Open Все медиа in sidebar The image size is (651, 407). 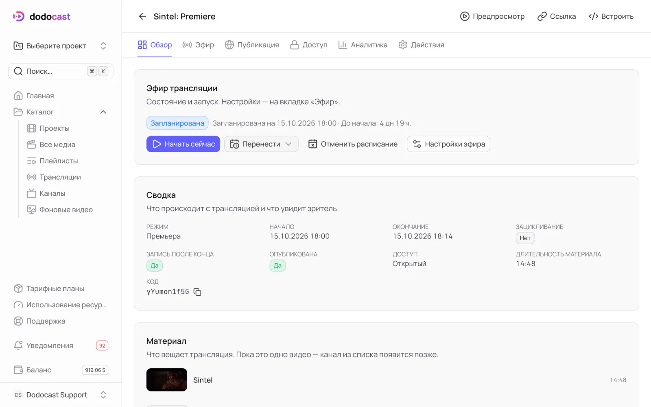pyautogui.click(x=67, y=144)
